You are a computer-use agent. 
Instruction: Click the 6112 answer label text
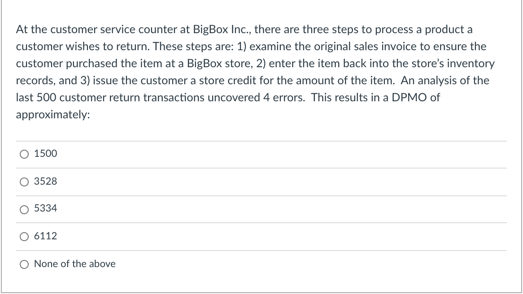coord(45,236)
